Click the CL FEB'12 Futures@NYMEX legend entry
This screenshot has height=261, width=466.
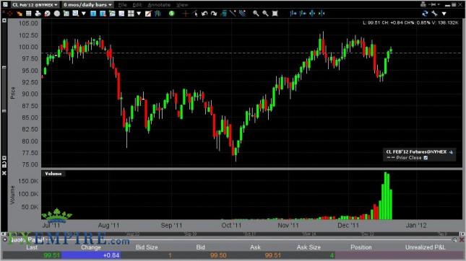coord(416,151)
